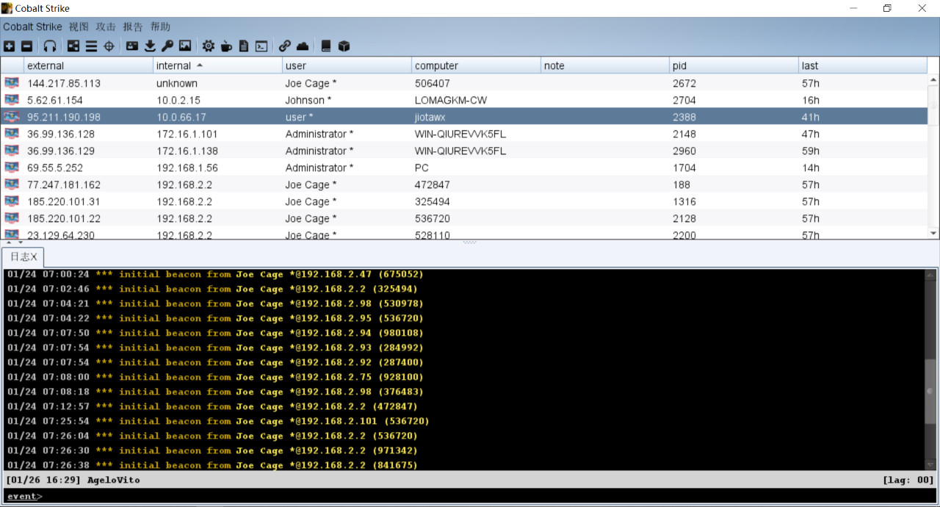Click the session table scrollbar up arrow

tap(934, 80)
